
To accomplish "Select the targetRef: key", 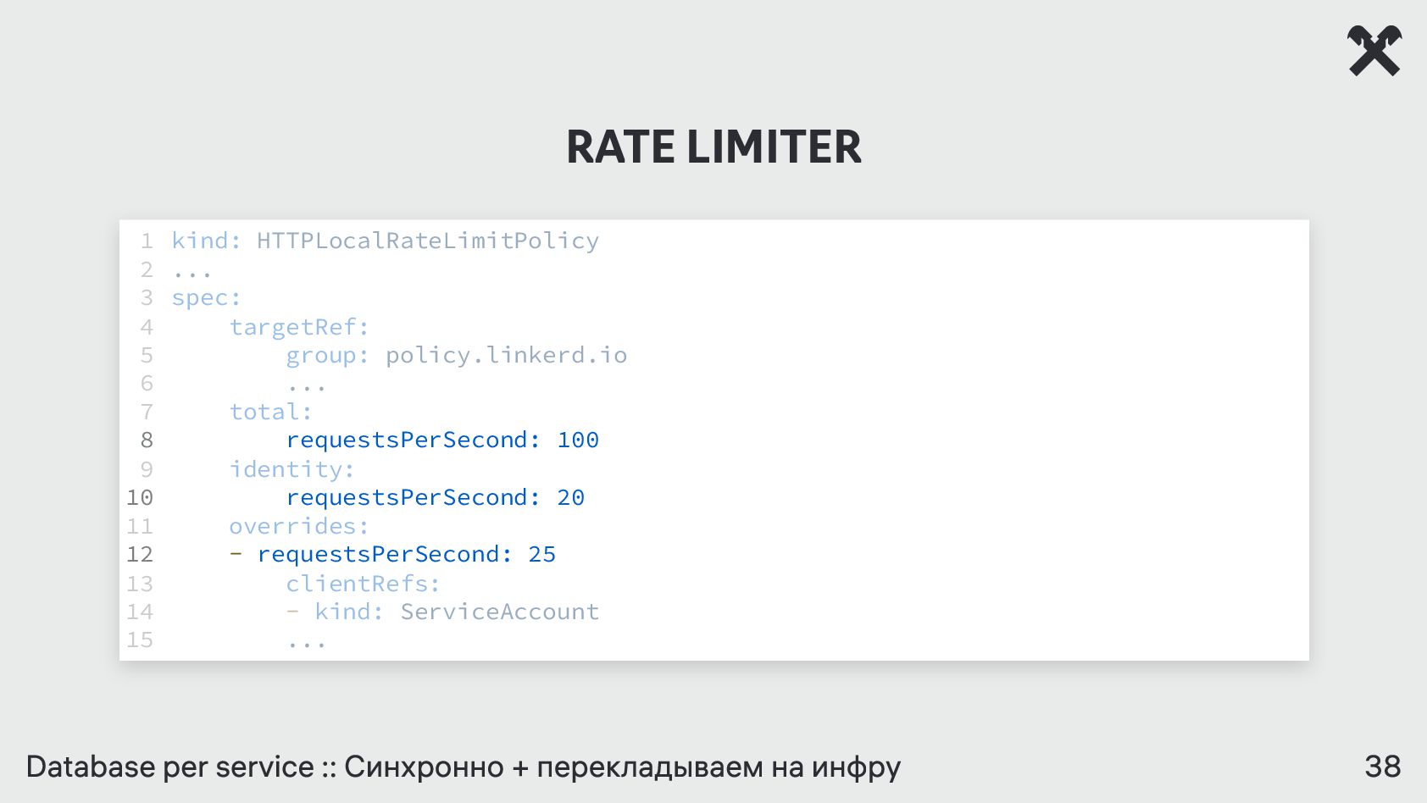I will tap(299, 328).
